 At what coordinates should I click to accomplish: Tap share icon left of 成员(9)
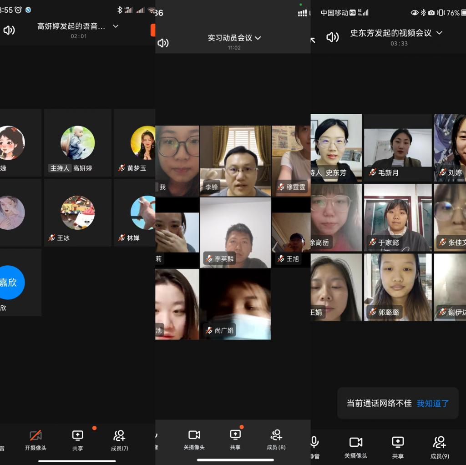click(398, 447)
